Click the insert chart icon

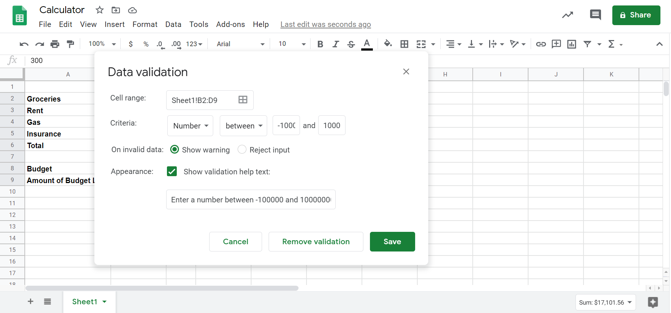point(571,44)
